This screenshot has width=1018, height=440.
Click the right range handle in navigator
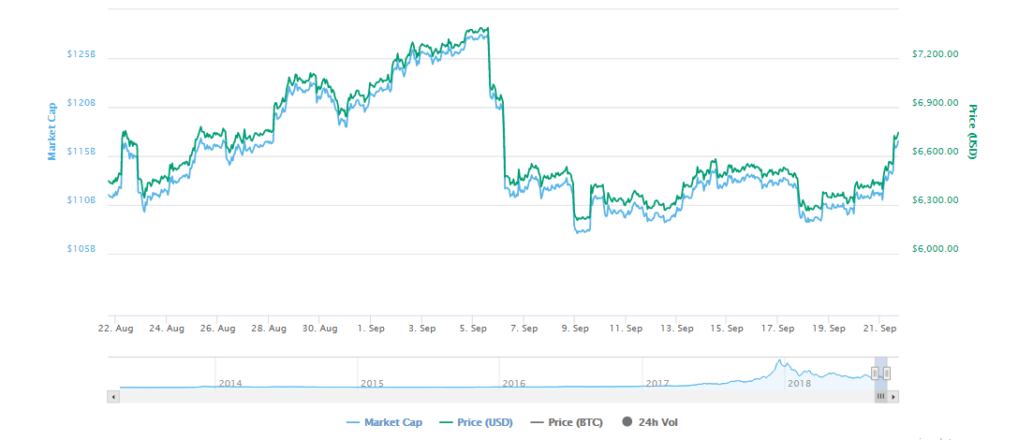[886, 373]
